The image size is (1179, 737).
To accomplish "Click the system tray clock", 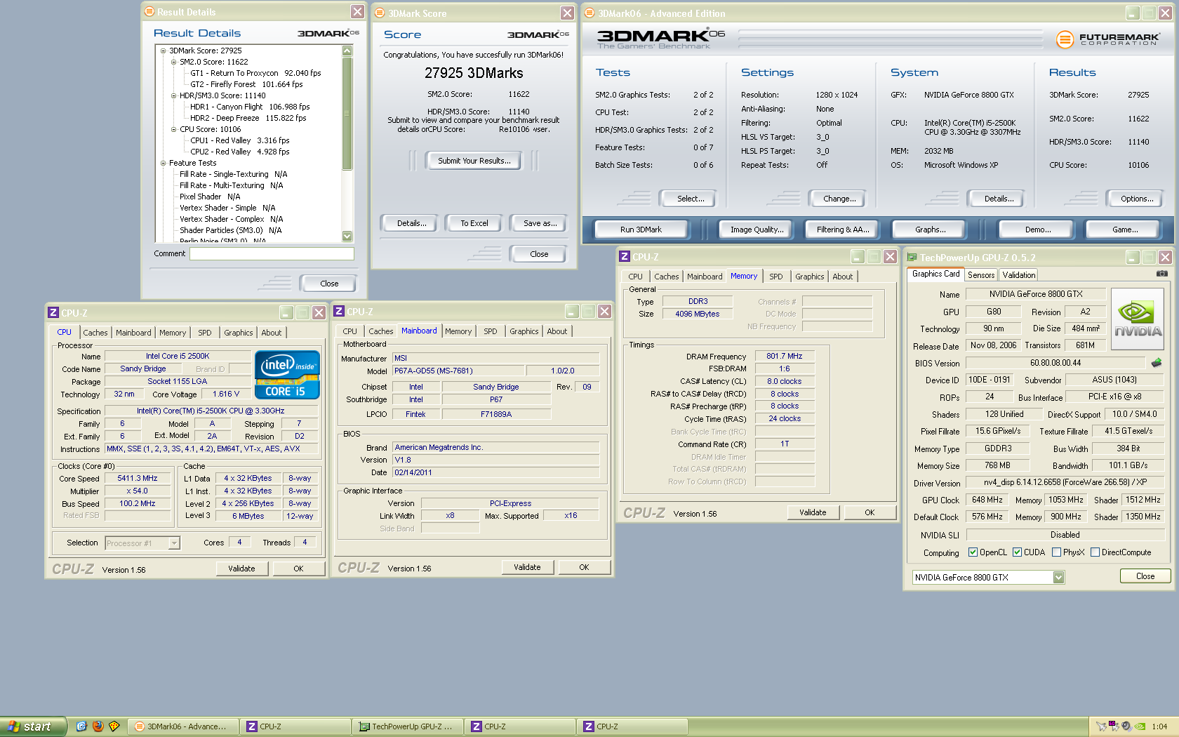I will (1159, 726).
